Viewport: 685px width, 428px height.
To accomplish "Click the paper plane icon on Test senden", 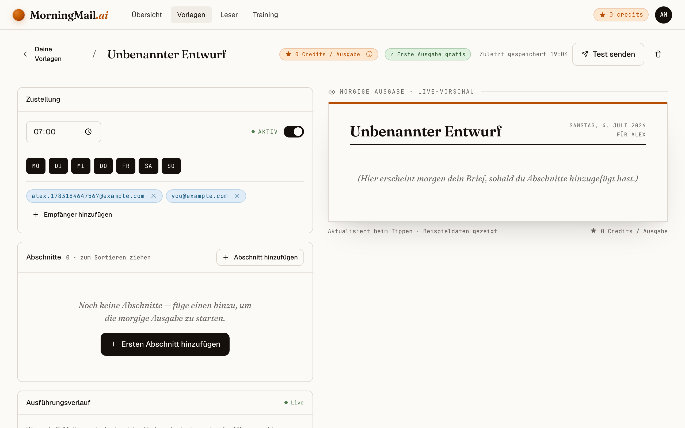I will tap(585, 54).
